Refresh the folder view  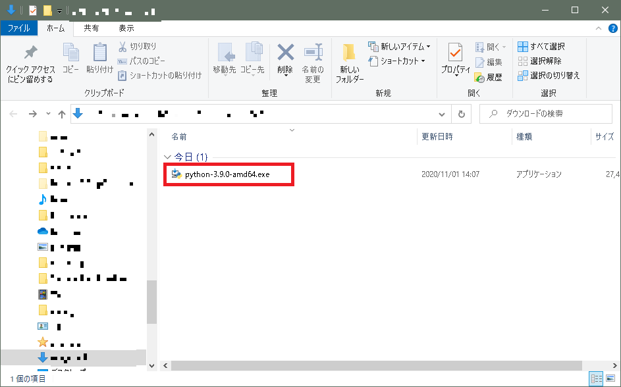pyautogui.click(x=462, y=115)
